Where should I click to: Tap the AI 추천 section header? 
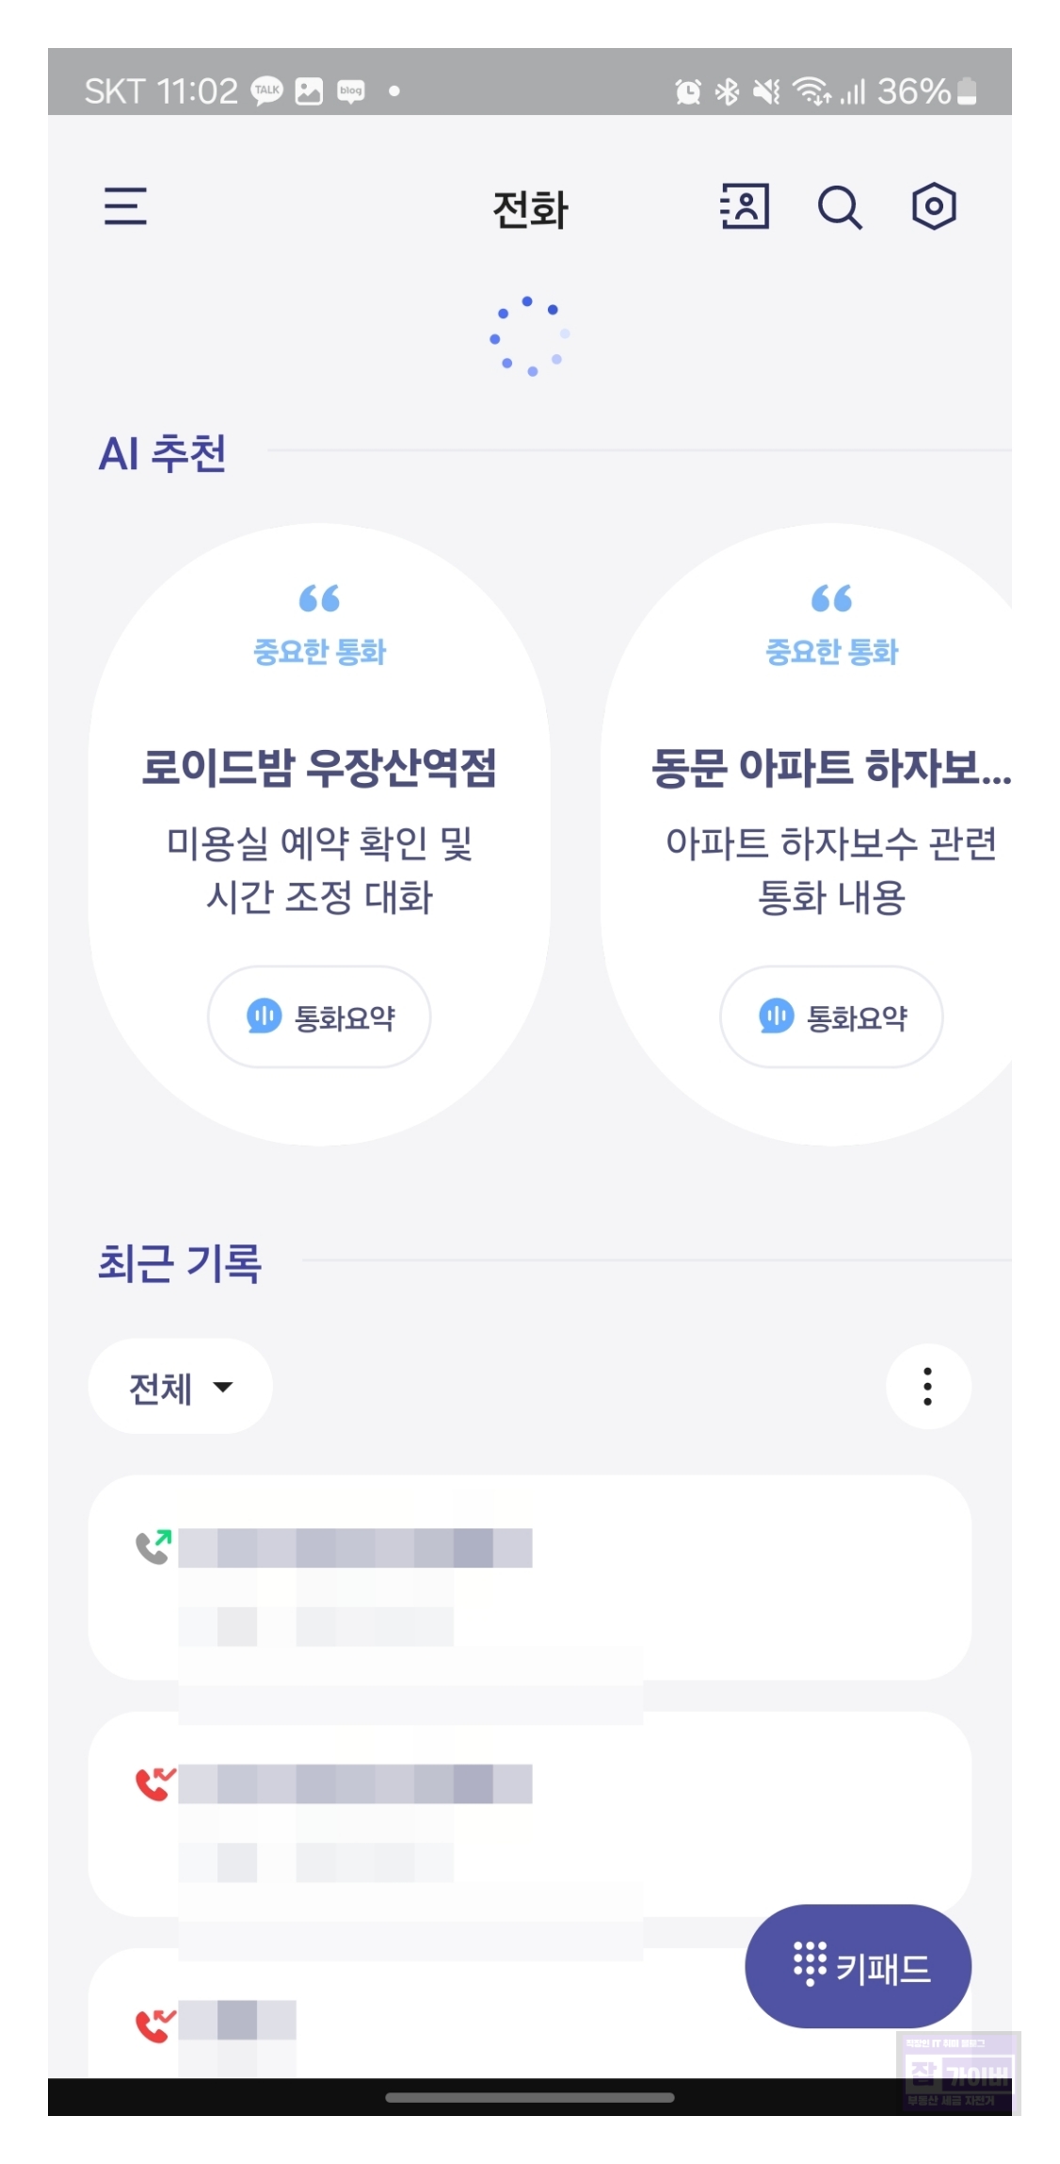point(163,453)
